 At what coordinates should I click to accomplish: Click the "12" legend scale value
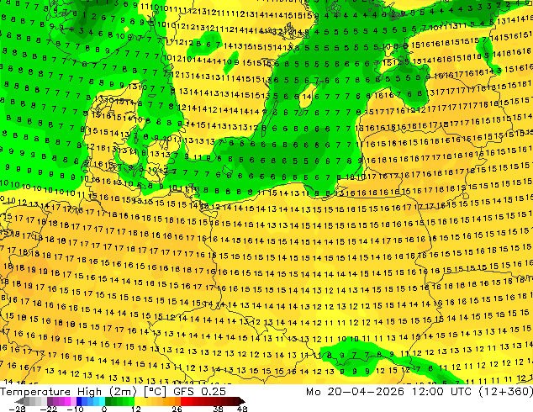pos(136,409)
